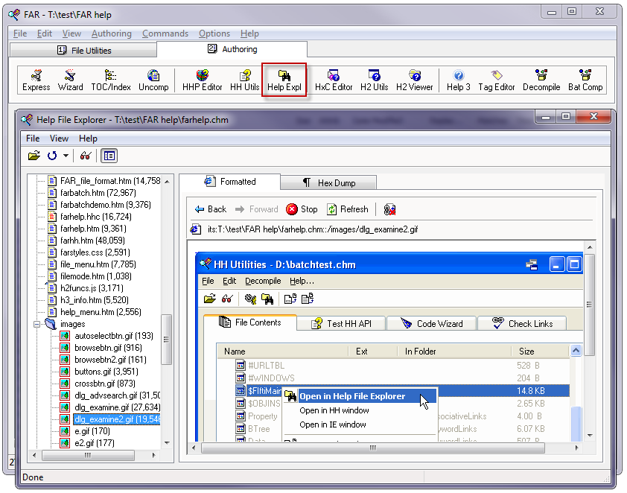Click the Refresh button
The image size is (627, 493).
(x=348, y=209)
